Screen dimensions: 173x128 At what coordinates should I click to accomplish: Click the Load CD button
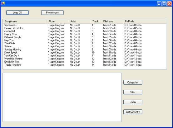pos(17,12)
